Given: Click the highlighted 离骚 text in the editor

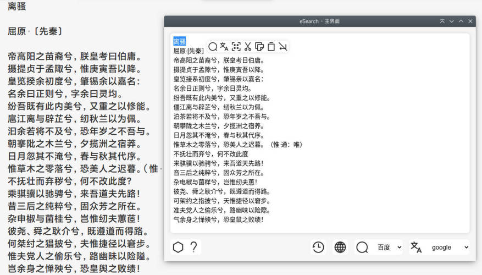Looking at the screenshot, I should (x=180, y=41).
